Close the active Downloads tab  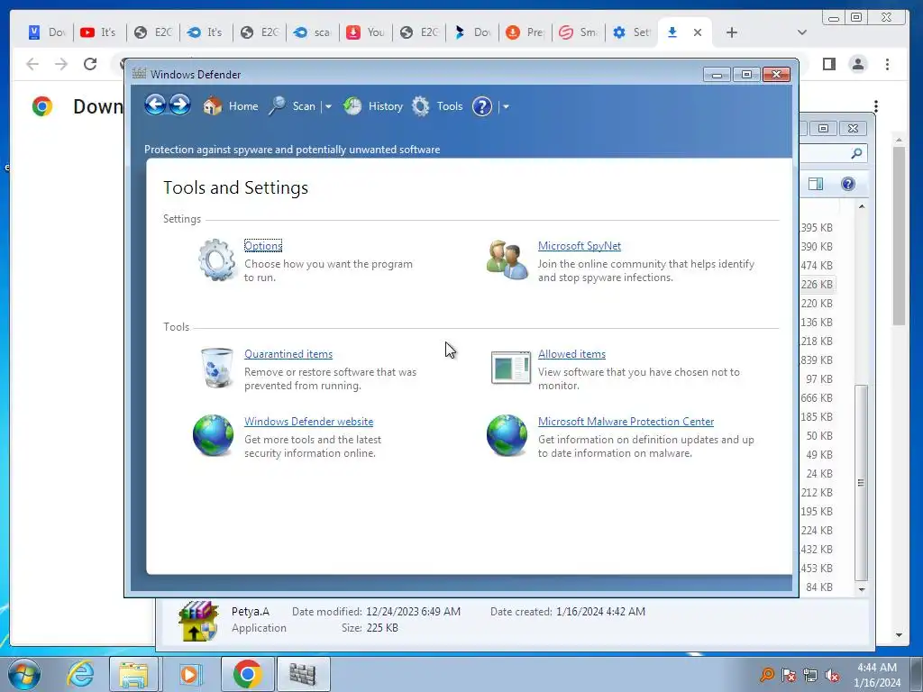click(x=698, y=33)
